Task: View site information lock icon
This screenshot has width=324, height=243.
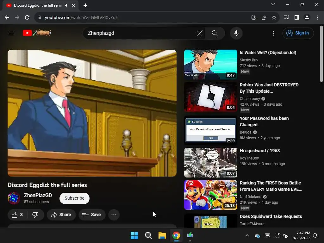Action: click(40, 18)
